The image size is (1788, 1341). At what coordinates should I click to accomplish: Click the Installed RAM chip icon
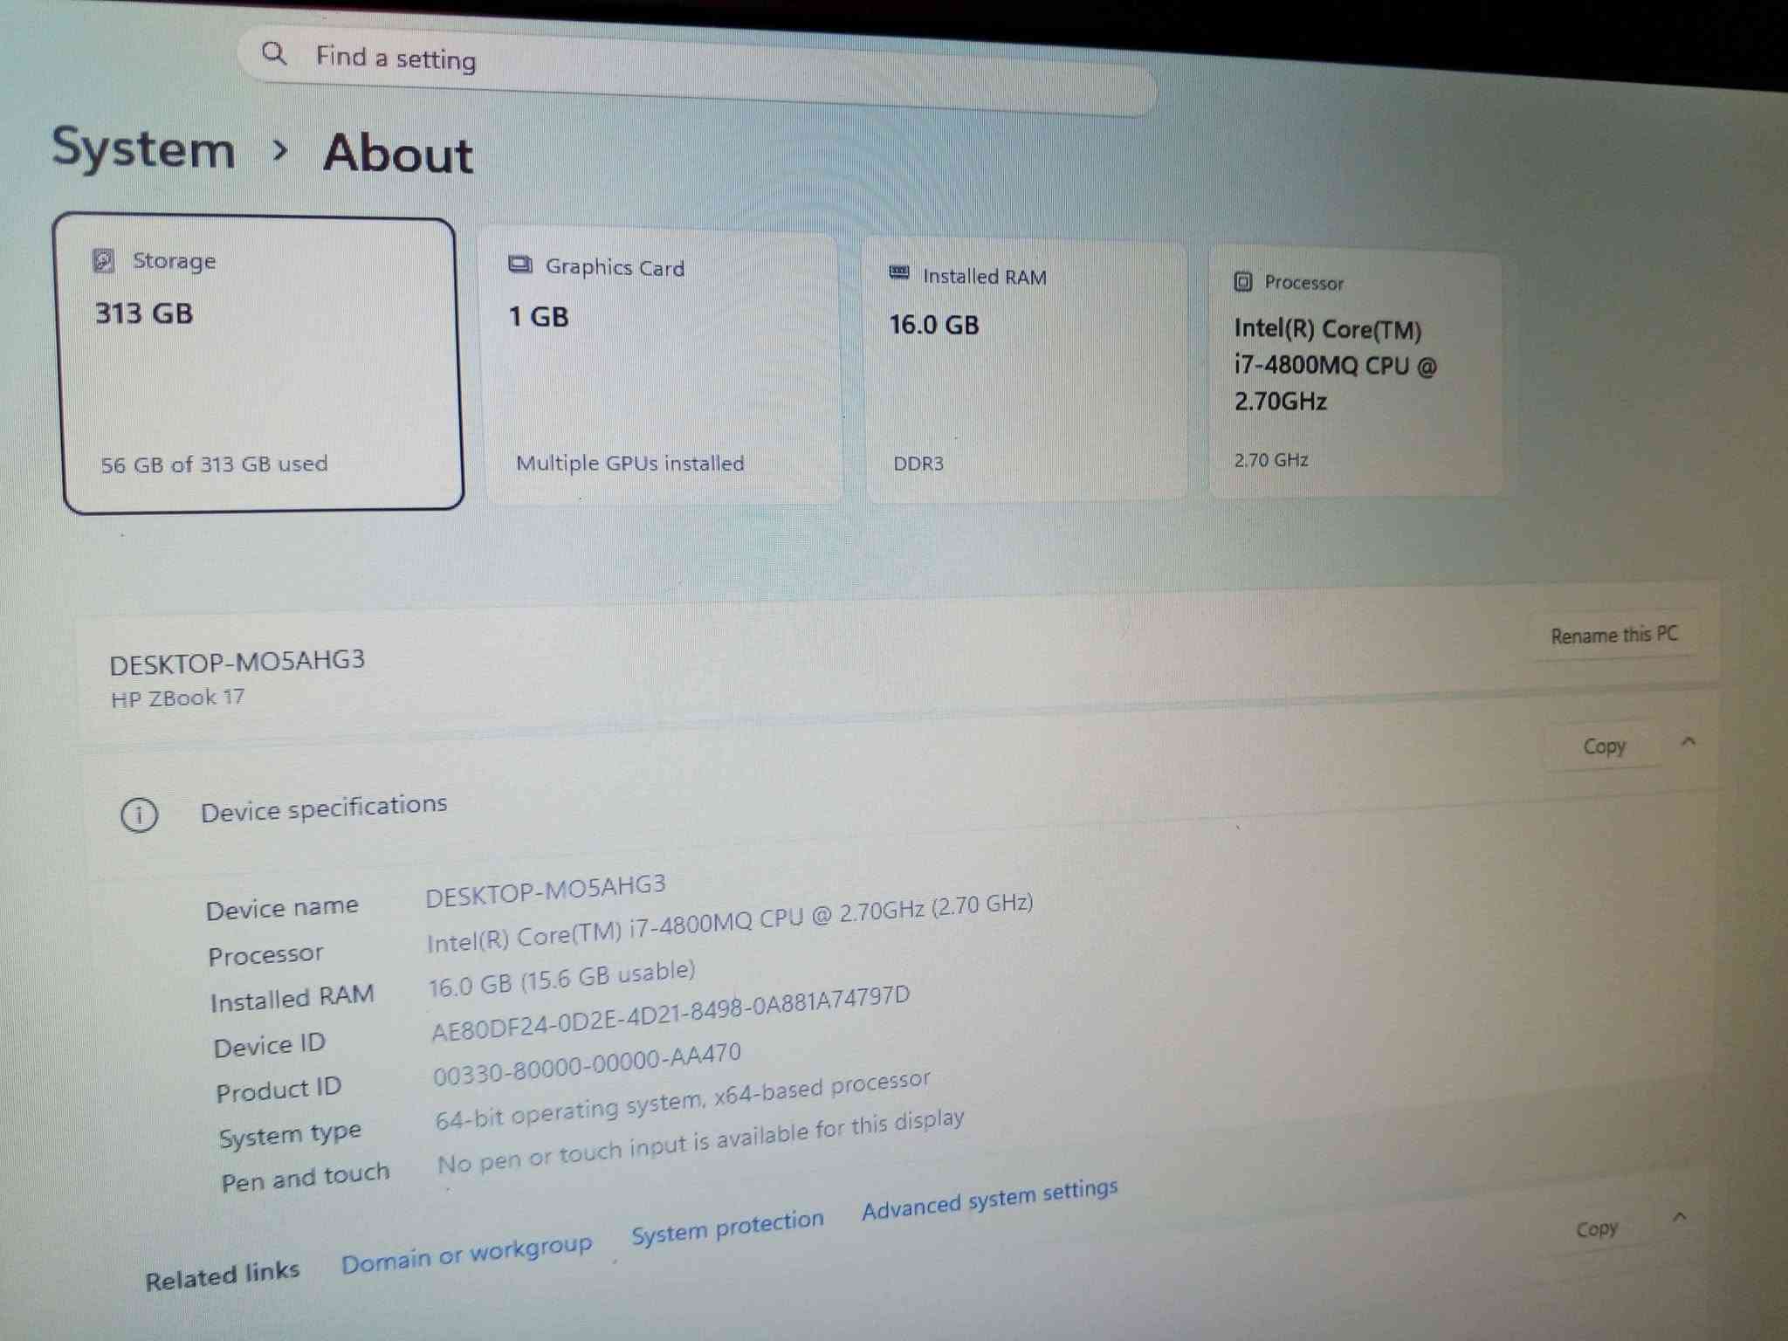click(899, 273)
